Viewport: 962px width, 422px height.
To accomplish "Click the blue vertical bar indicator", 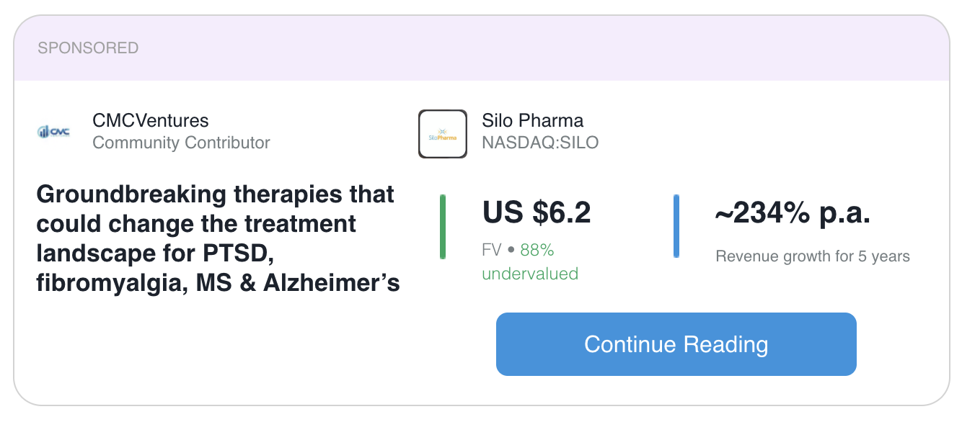I will click(x=676, y=225).
